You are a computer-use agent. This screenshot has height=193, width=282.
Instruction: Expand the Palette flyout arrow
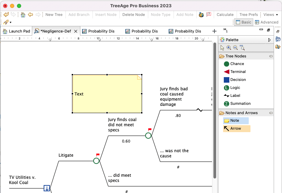[270, 40]
